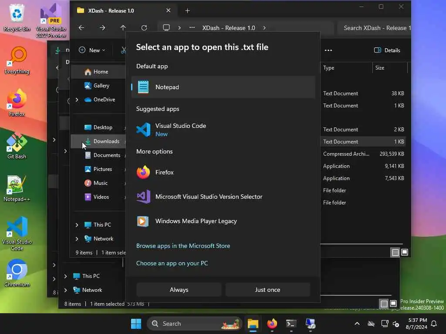Go back in XDash File Explorer window
The image size is (446, 334).
(81, 28)
